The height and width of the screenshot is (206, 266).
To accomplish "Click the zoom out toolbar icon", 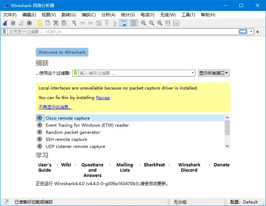I will coord(152,23).
